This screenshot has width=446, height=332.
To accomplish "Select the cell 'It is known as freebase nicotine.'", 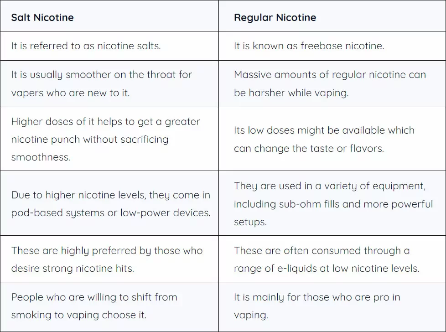I will 332,46.
